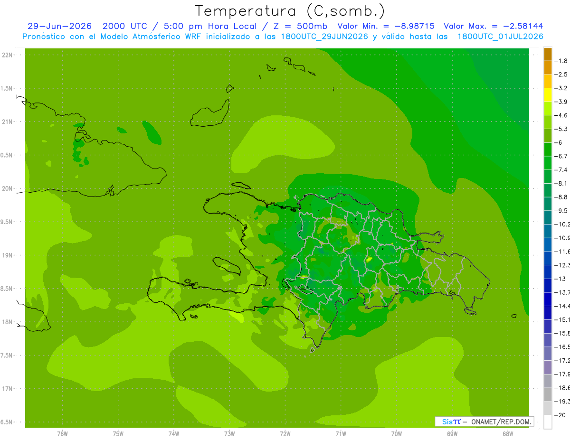Click the '69W' longitude axis label
This screenshot has width=570, height=440.
point(452,434)
